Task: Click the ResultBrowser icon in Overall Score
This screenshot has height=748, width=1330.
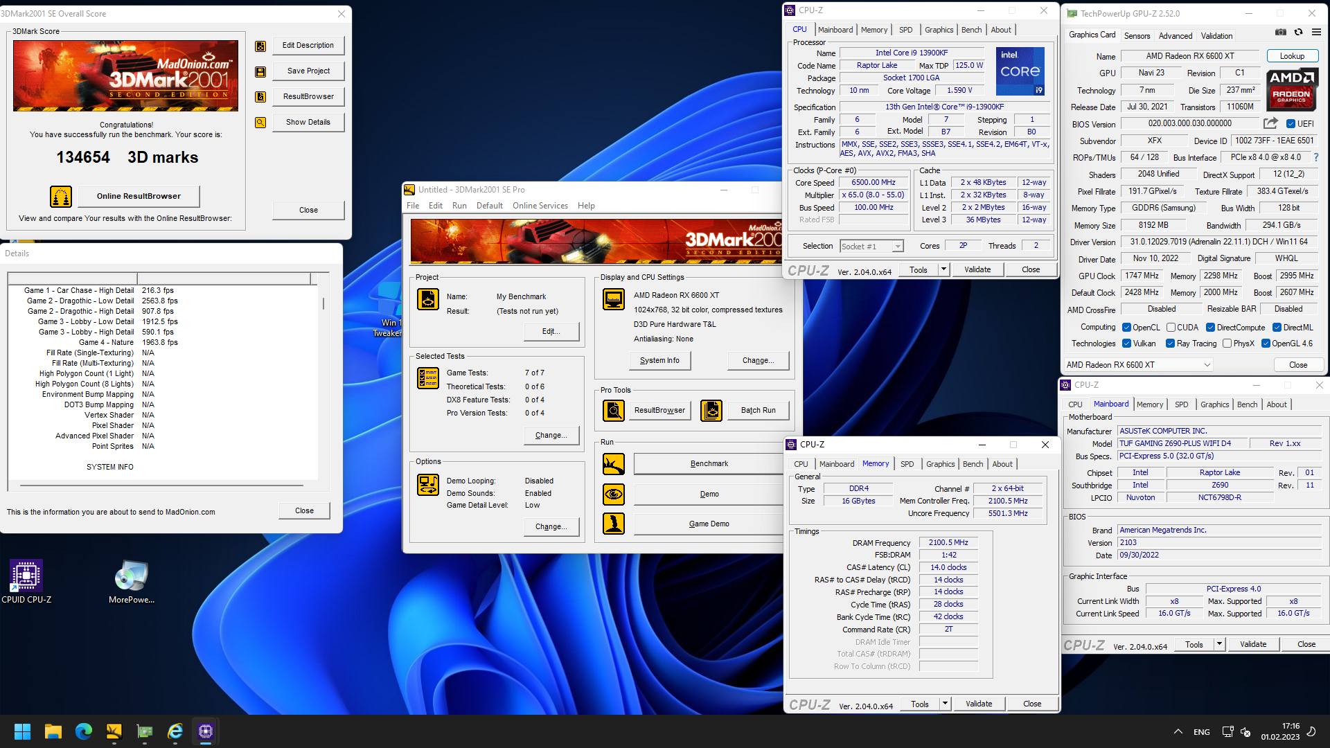Action: pyautogui.click(x=260, y=97)
